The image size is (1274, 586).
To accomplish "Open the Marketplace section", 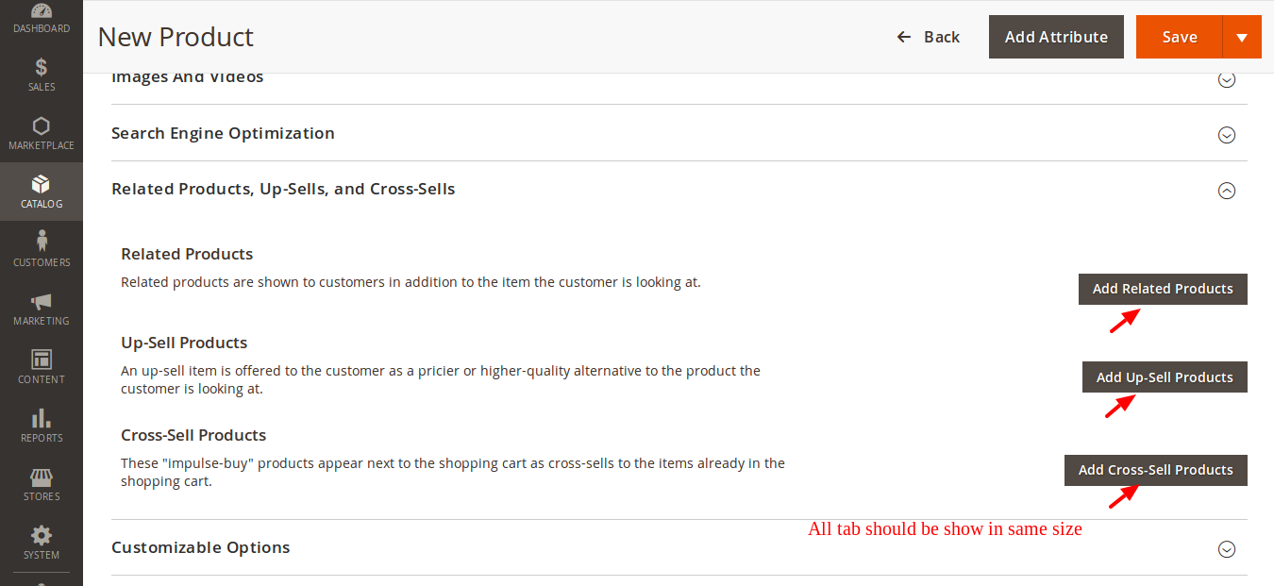I will pos(42,132).
